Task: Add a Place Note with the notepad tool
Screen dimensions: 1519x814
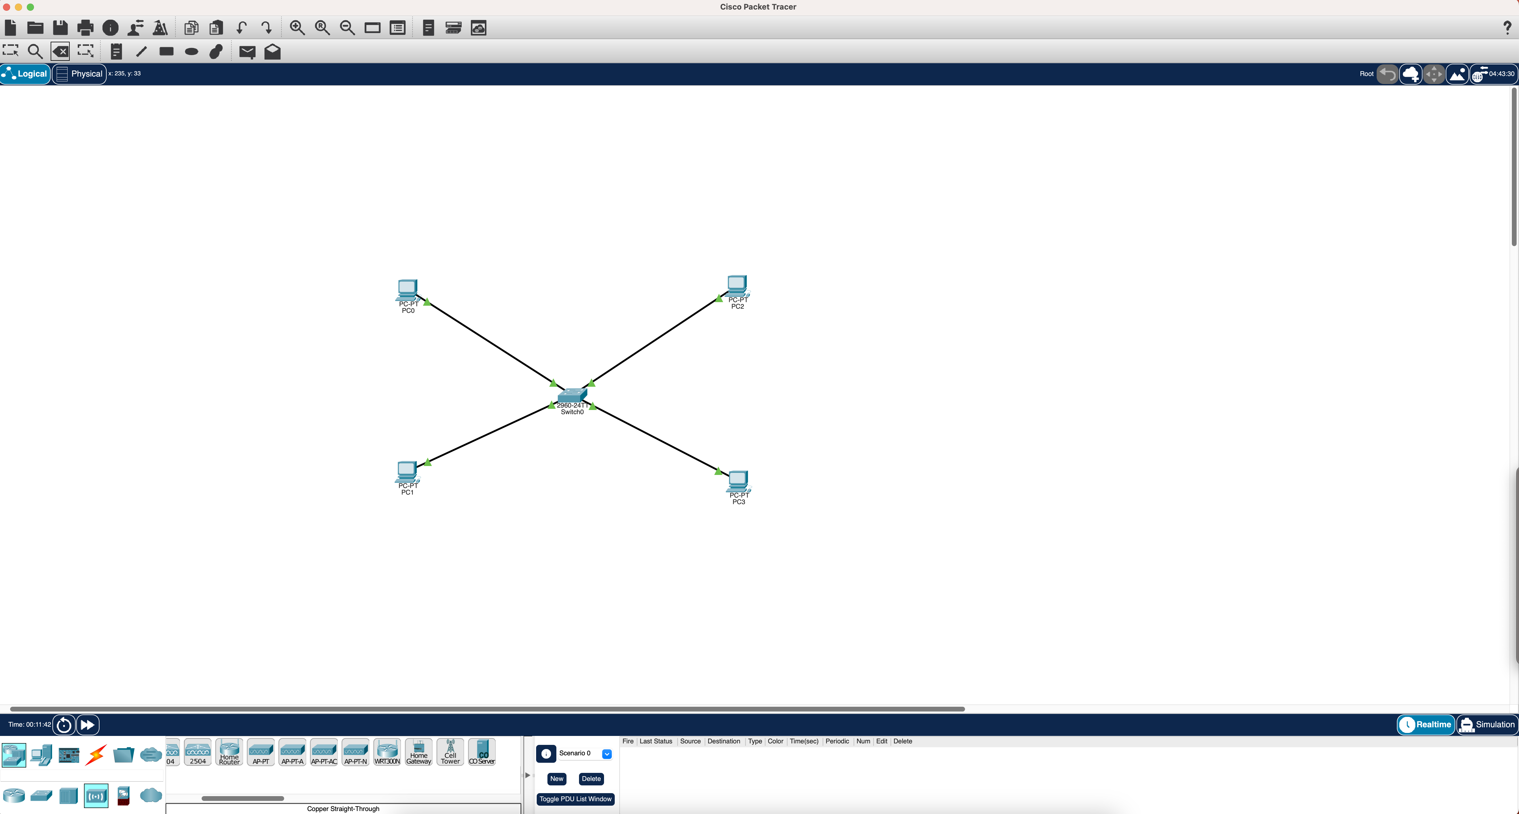Action: click(x=116, y=51)
